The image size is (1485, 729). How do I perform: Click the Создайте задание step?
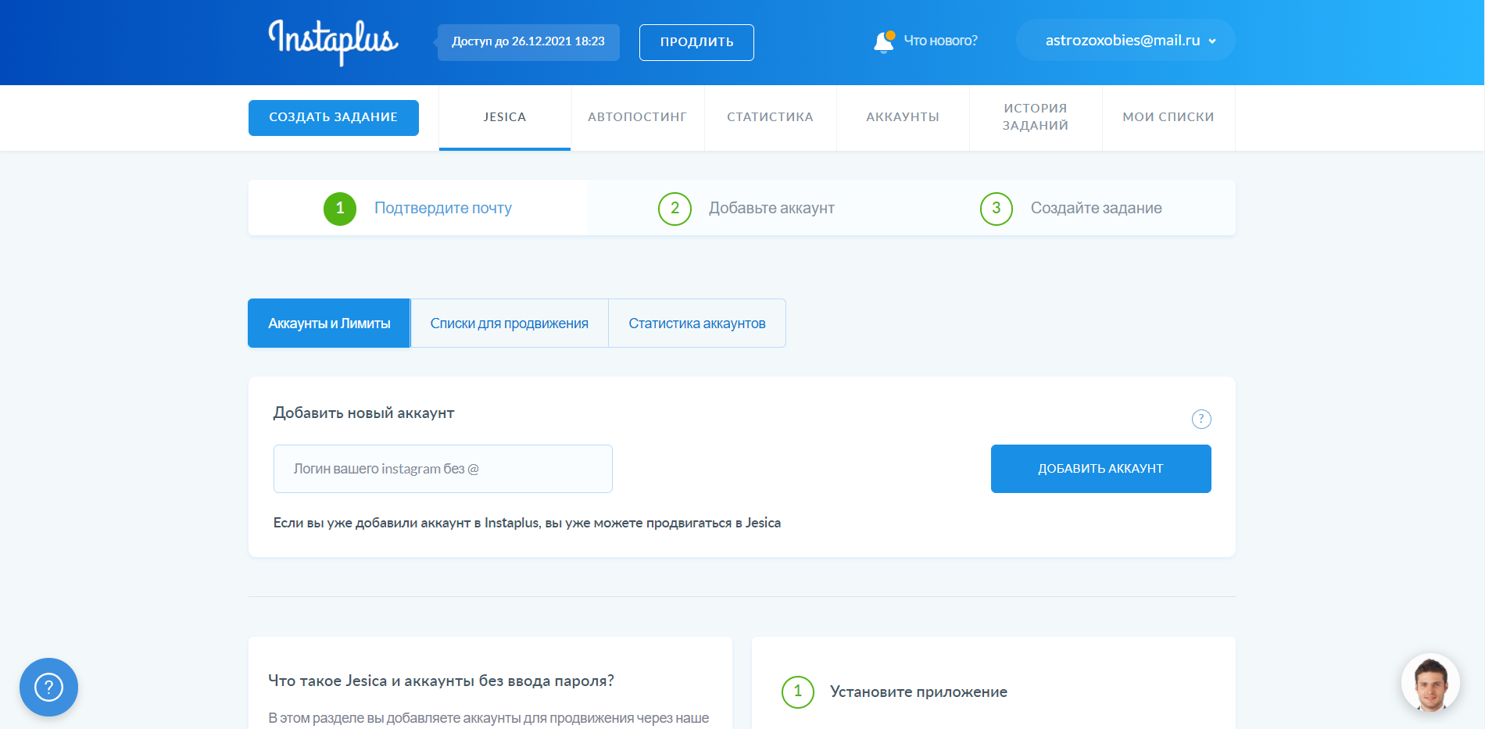(1096, 208)
